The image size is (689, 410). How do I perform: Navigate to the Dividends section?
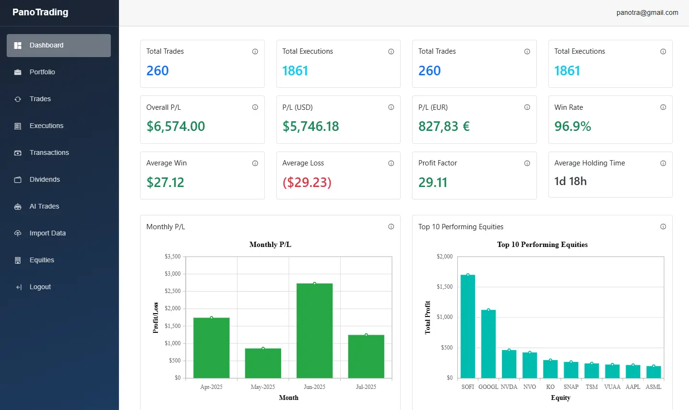coord(45,179)
